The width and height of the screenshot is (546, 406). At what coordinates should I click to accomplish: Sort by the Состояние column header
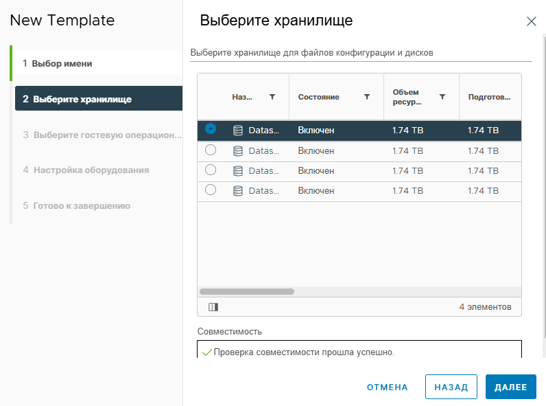319,97
